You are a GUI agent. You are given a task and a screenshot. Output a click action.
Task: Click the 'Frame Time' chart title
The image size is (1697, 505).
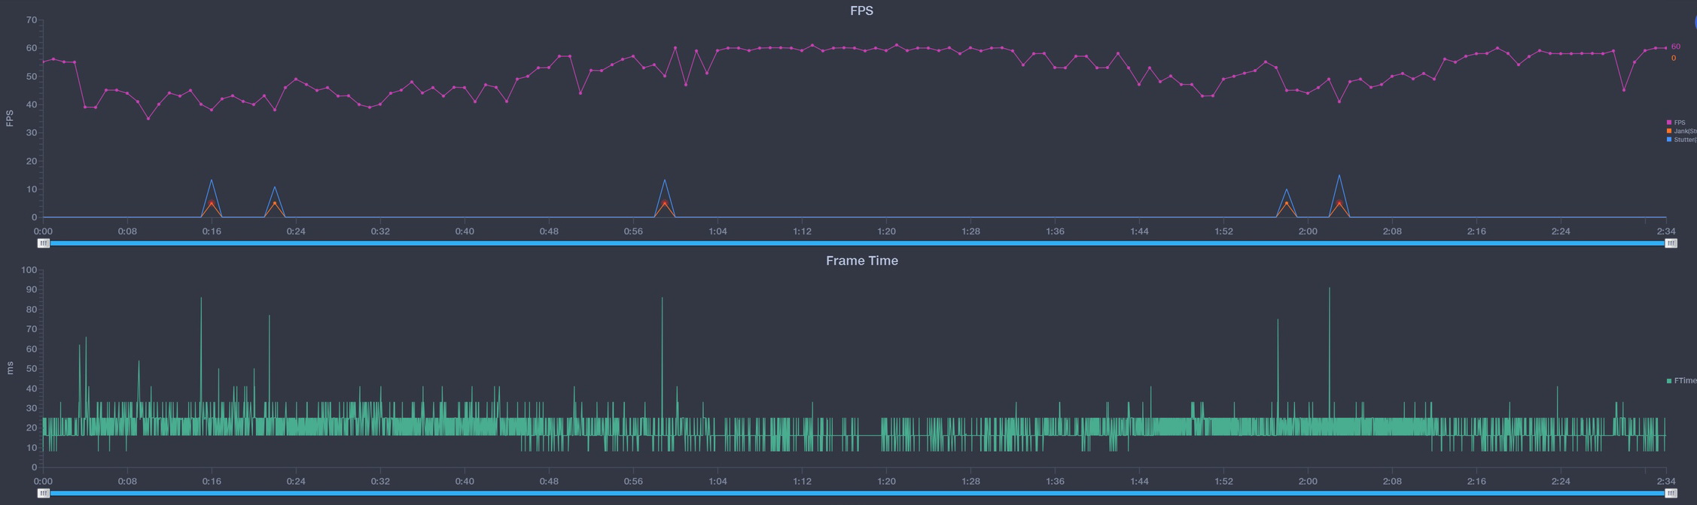862,261
